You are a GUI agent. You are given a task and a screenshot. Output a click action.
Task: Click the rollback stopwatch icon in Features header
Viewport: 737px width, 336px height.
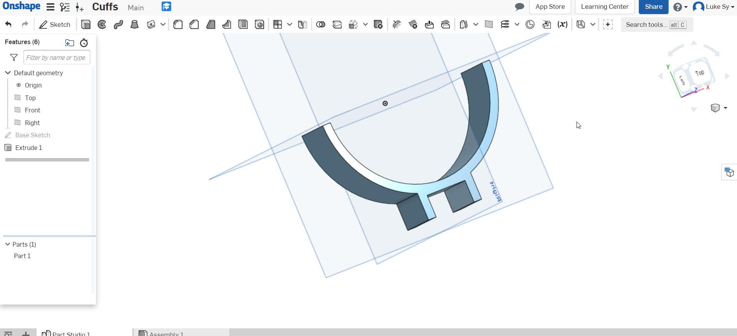84,43
